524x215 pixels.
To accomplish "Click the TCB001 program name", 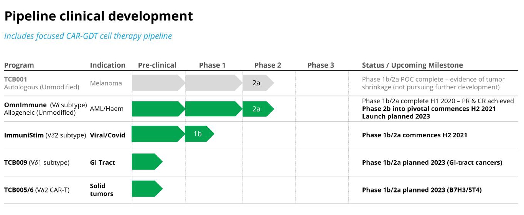I will 16,80.
